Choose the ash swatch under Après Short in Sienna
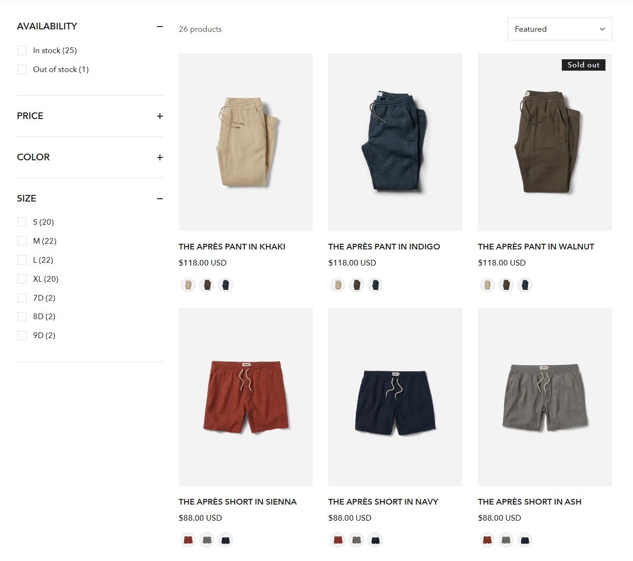 coord(206,540)
